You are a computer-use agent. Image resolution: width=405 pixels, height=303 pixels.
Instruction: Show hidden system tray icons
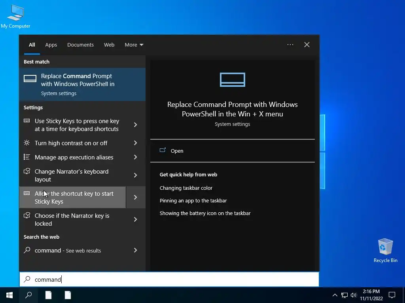pyautogui.click(x=335, y=295)
